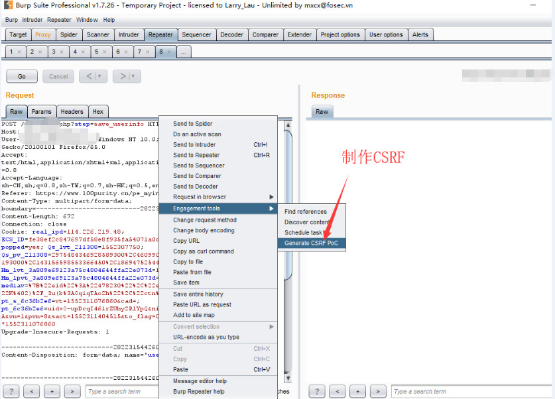Choose Find references in submenu
The width and height of the screenshot is (555, 399).
pos(312,212)
